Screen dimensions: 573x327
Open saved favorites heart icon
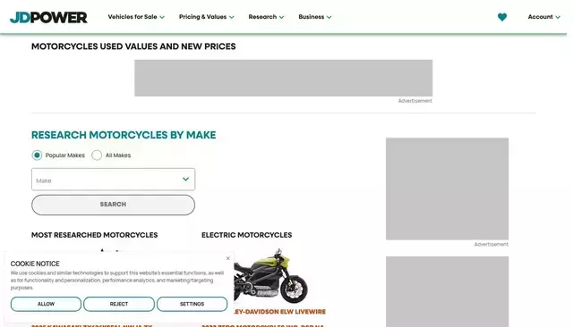pos(502,17)
